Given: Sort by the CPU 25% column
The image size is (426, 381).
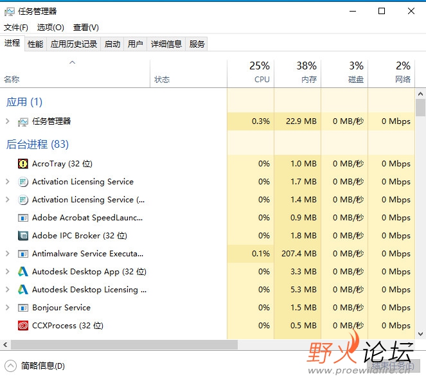Looking at the screenshot, I should pos(251,73).
